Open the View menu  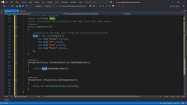pyautogui.click(x=17, y=2)
